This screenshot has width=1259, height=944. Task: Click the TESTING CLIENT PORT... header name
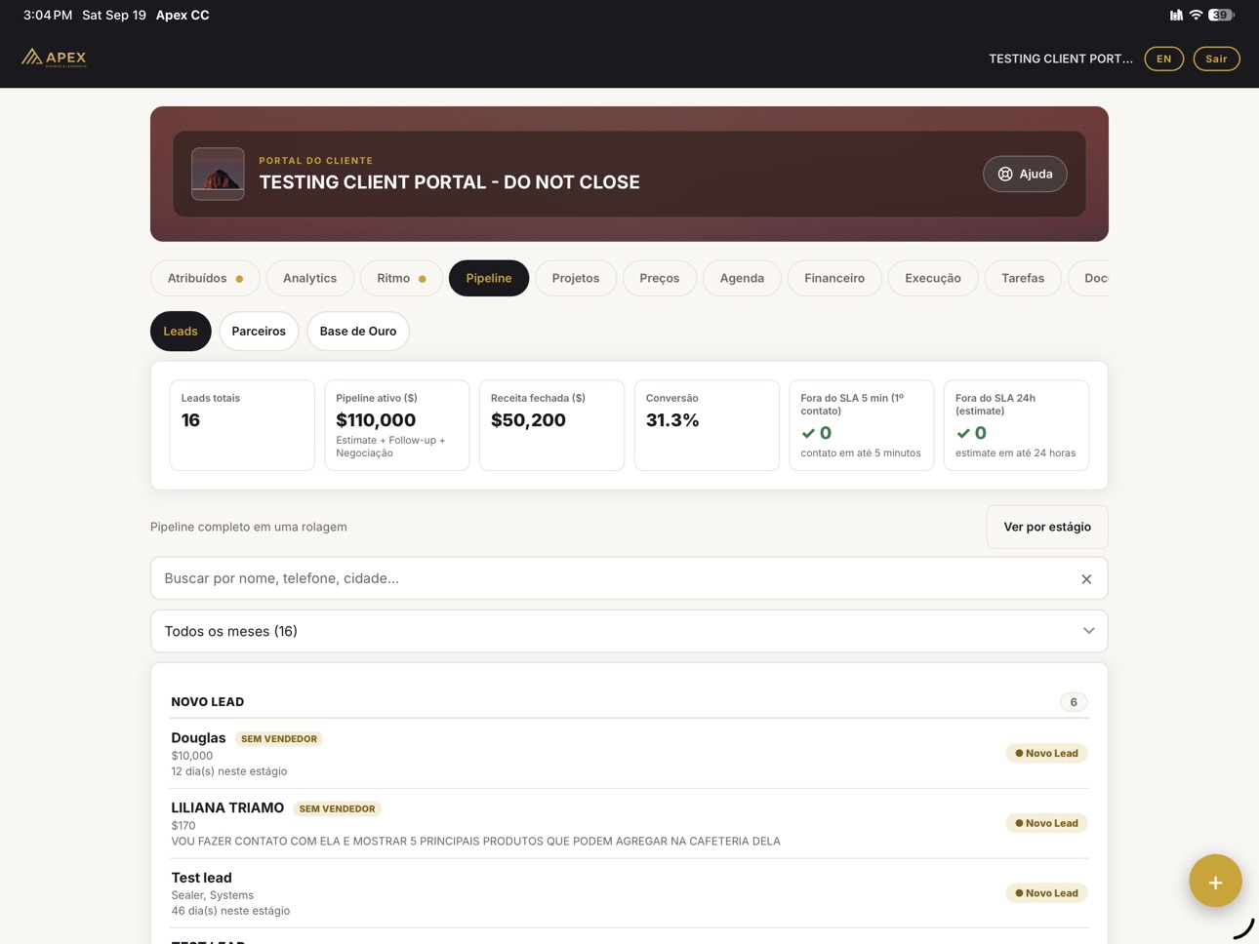coord(1061,59)
